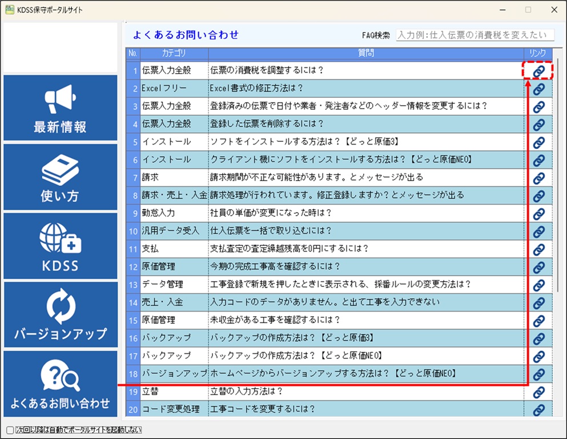This screenshot has width=567, height=439.
Task: Select the KDSS sidebar button
Action: [60, 246]
